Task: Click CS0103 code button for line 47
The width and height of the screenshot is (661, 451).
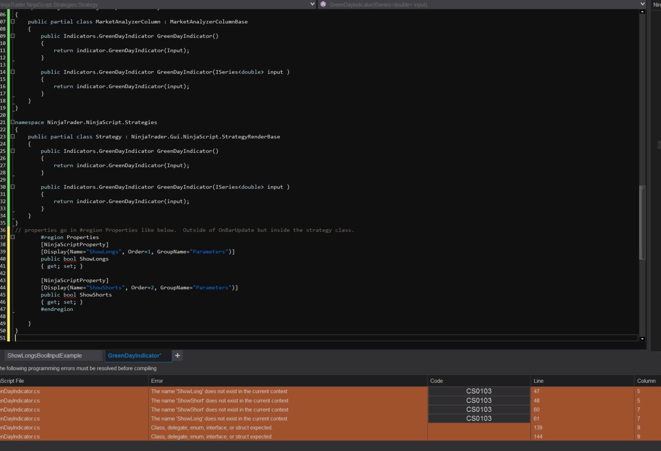Action: (x=479, y=391)
